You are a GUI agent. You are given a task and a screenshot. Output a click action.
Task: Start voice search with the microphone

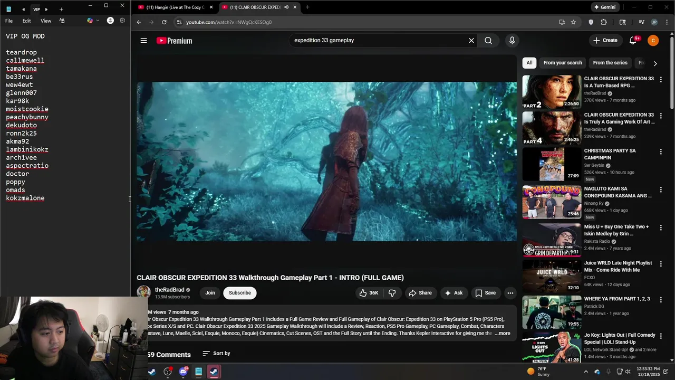[512, 41]
